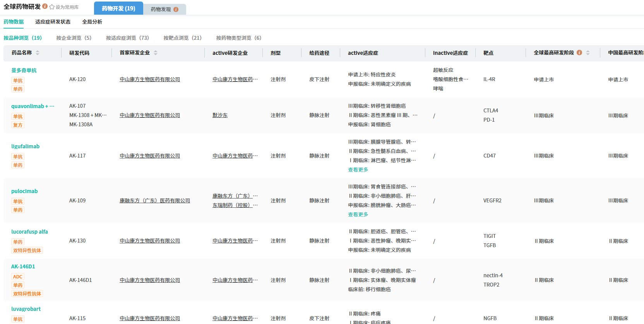The width and height of the screenshot is (644, 324).
Task: Open 东瑞制药（控股）… active company link
Action: [235, 205]
